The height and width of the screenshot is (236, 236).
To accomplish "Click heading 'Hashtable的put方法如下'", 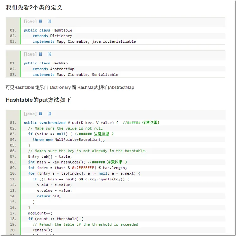I will click(38, 100).
